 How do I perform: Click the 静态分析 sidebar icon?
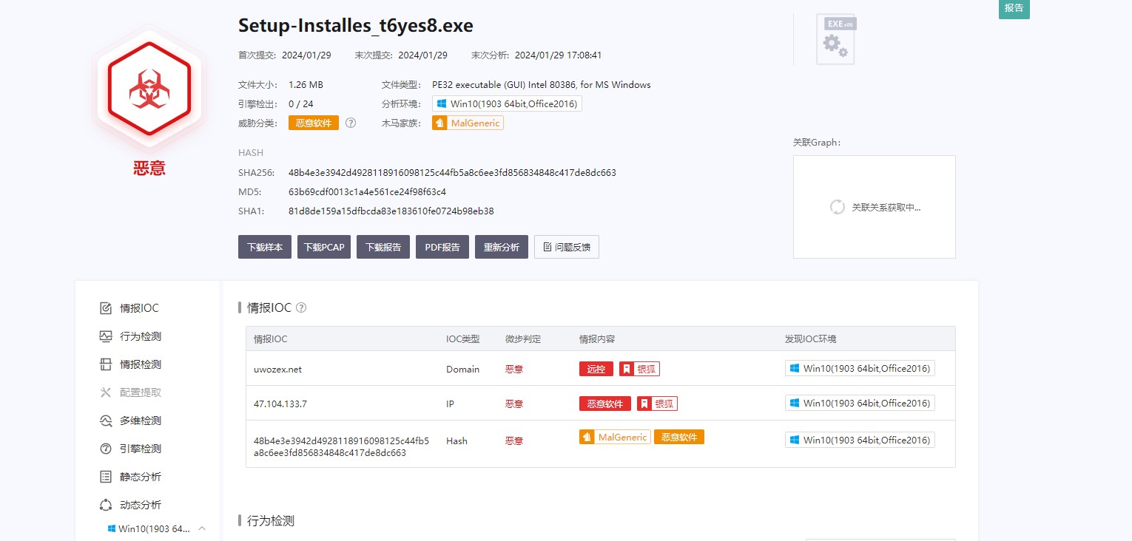tap(106, 477)
